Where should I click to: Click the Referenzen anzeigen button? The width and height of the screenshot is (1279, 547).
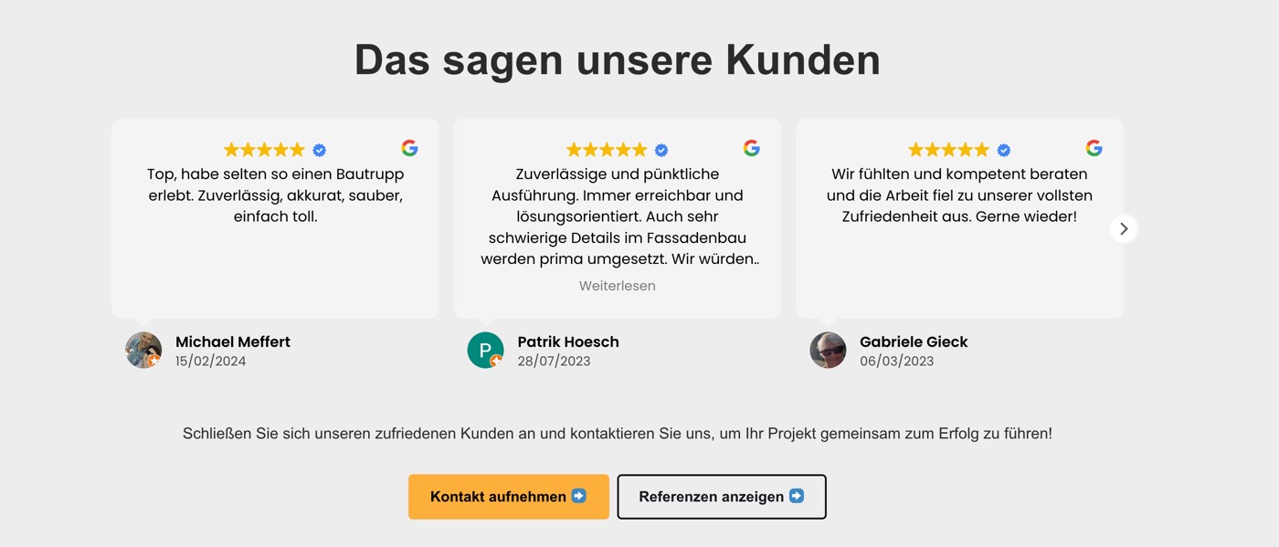coord(722,497)
